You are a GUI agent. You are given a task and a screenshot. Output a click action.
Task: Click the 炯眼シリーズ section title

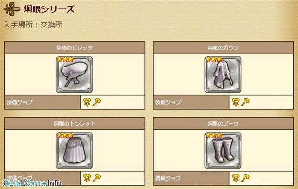(x=49, y=9)
